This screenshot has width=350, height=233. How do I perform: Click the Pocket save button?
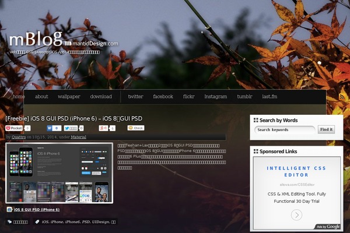14,128
